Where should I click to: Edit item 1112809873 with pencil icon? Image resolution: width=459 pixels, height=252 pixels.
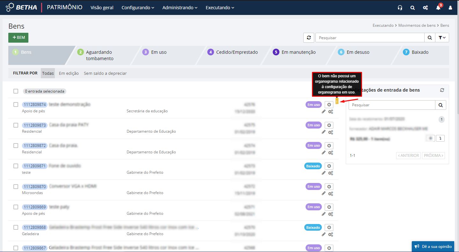click(324, 132)
